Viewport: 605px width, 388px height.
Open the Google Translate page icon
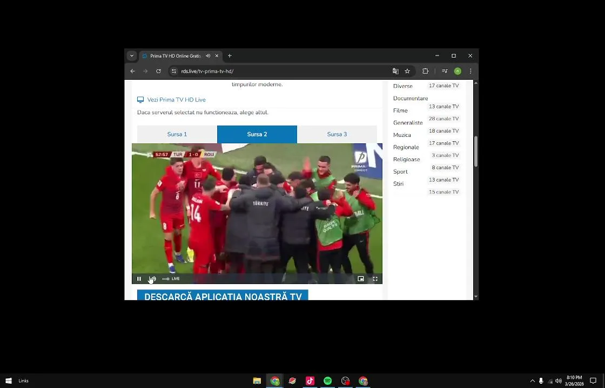(x=395, y=71)
